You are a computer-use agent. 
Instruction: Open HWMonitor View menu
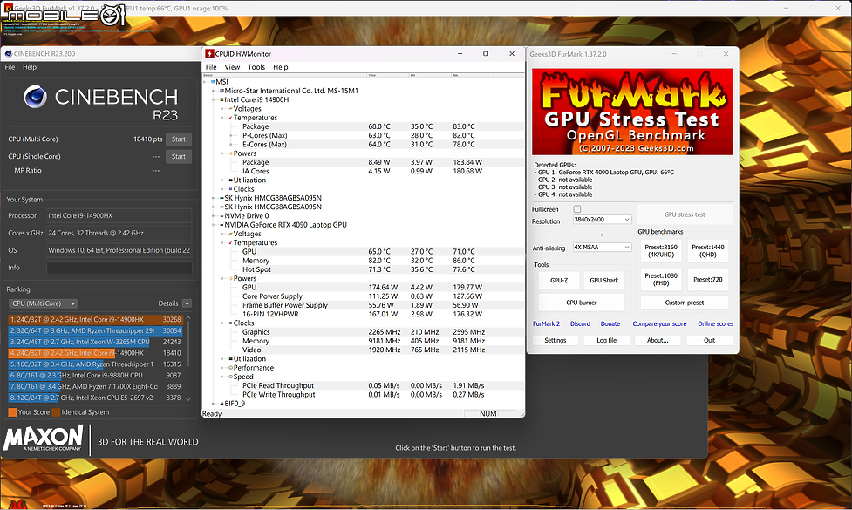pos(232,67)
